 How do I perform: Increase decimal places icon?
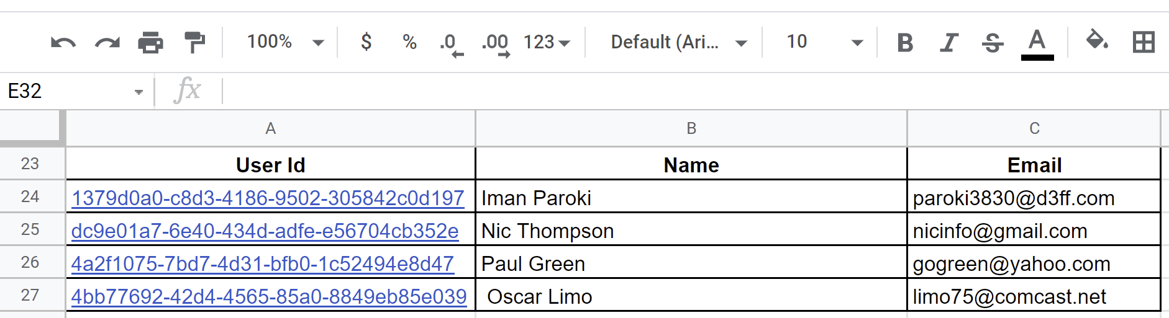coord(496,45)
